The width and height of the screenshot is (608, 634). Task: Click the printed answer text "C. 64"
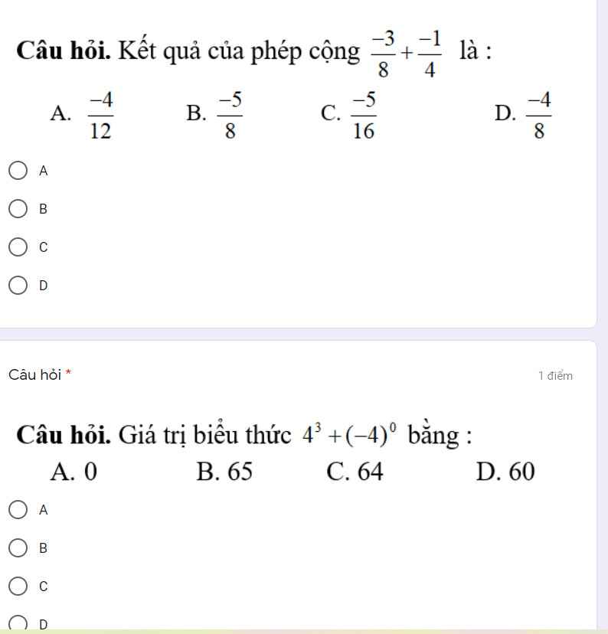click(x=354, y=471)
